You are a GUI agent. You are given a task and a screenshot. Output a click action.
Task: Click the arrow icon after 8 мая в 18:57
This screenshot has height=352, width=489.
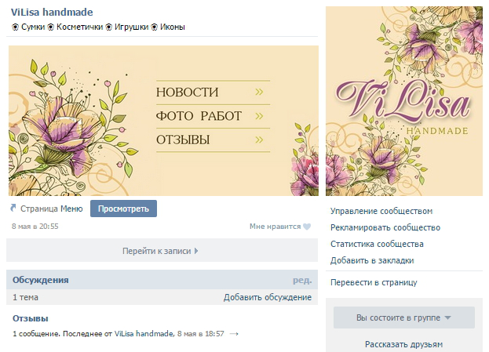pyautogui.click(x=234, y=334)
